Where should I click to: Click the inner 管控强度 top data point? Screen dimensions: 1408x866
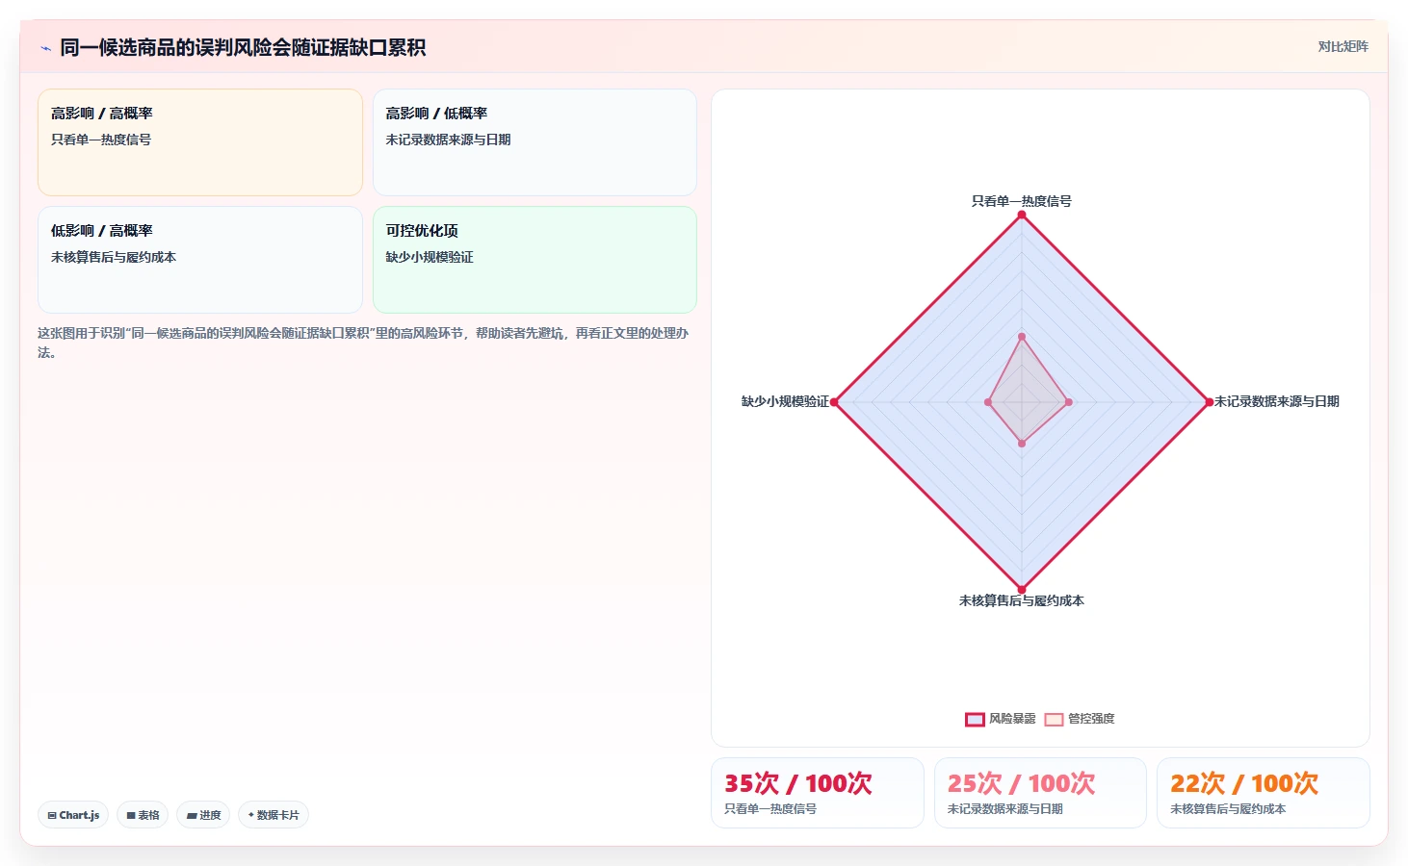[1022, 337]
